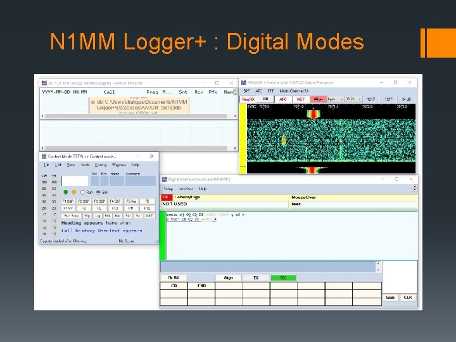Click the Entry window title bar app icon
The height and width of the screenshot is (342, 456).
[x=44, y=156]
